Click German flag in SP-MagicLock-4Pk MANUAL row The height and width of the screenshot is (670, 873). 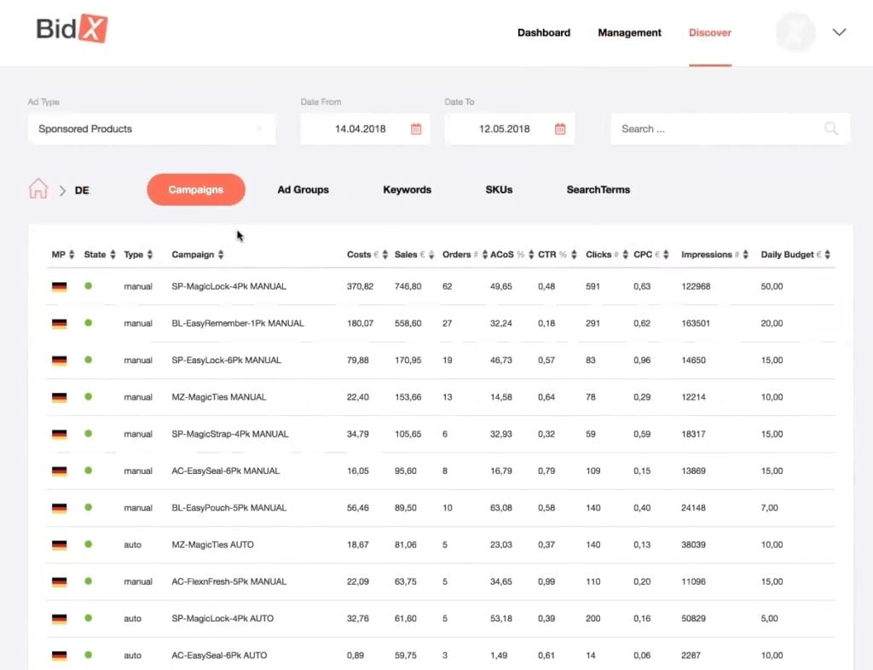tap(59, 286)
